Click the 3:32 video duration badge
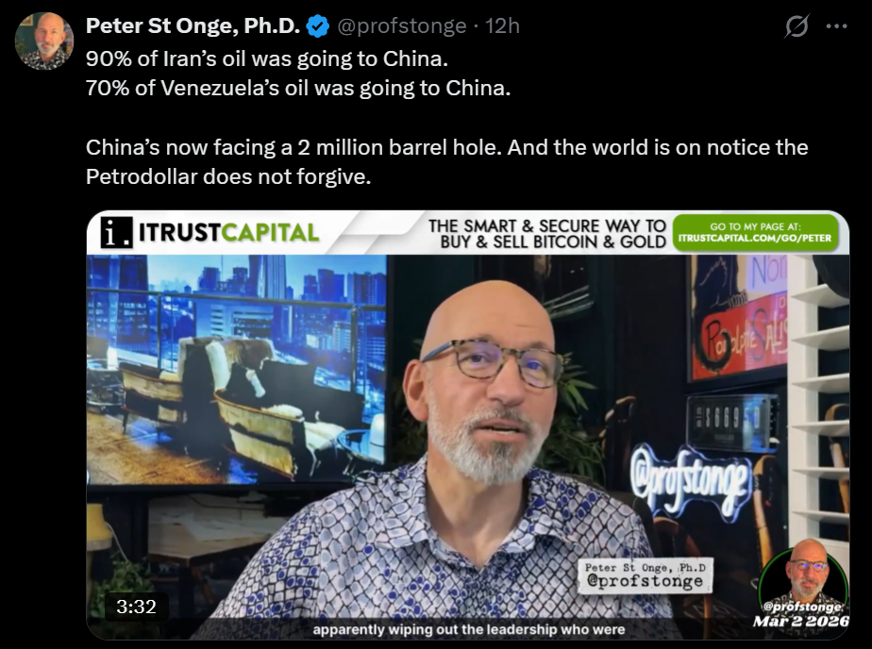Image resolution: width=872 pixels, height=649 pixels. 136,607
